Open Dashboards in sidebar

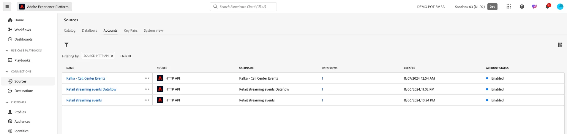pos(23,39)
